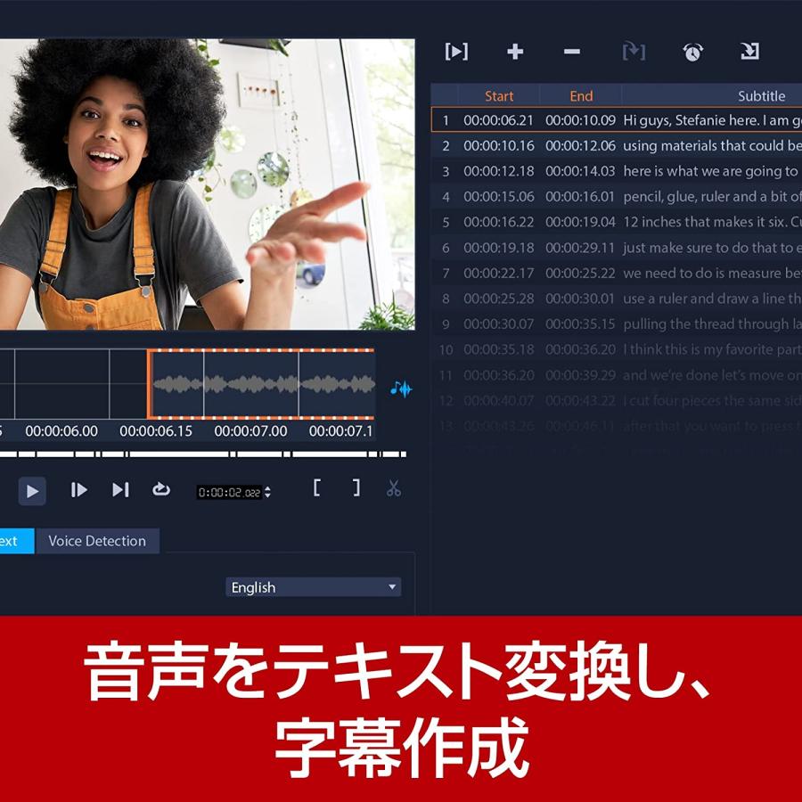Image resolution: width=802 pixels, height=802 pixels.
Task: Enable loop playback
Action: point(161,489)
